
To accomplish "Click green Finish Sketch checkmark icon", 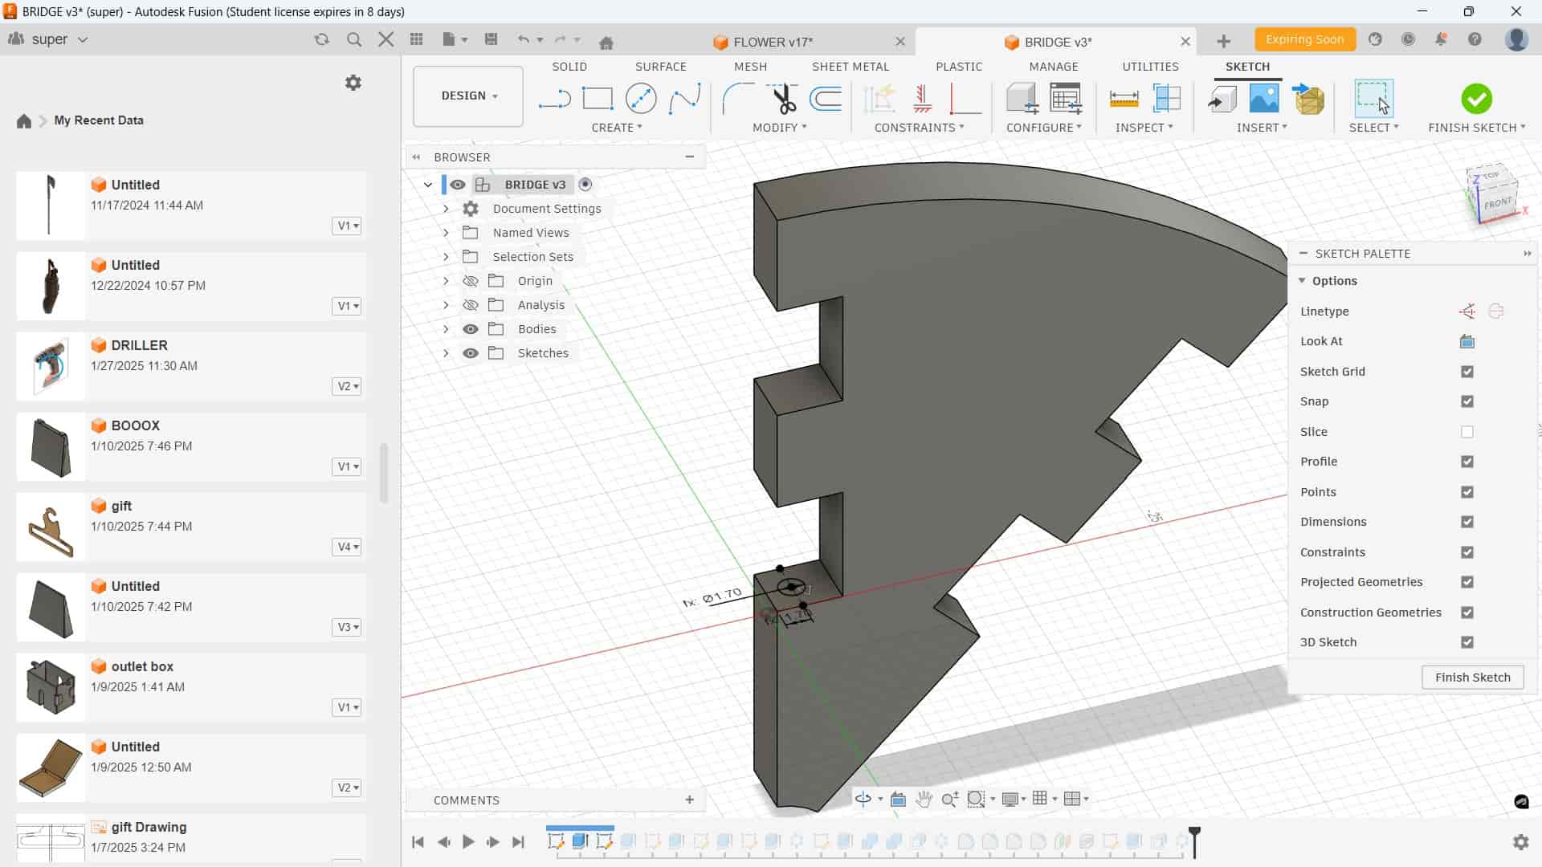I will pyautogui.click(x=1476, y=99).
